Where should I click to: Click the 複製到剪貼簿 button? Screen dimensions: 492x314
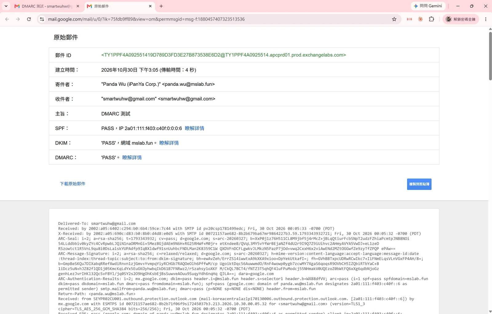419,184
